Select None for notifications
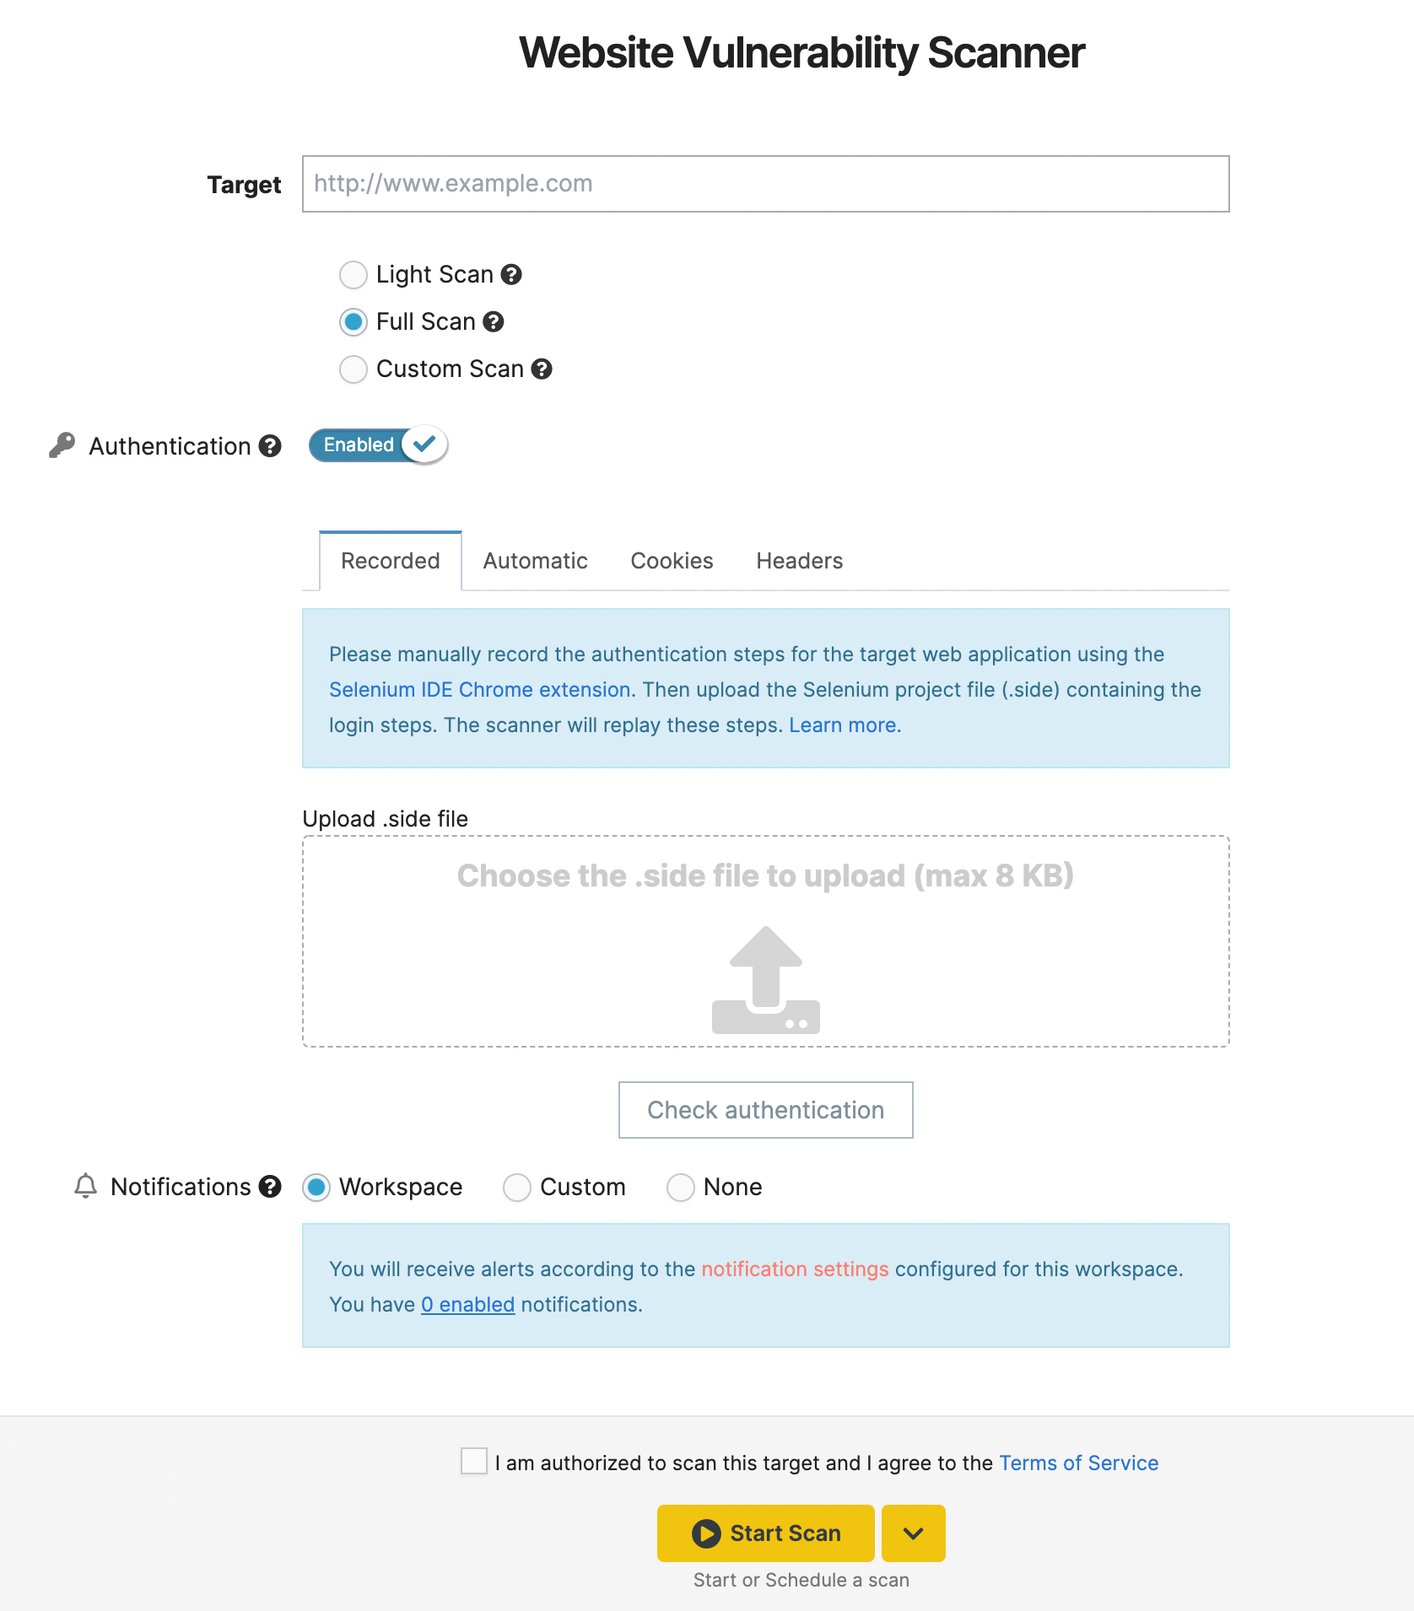1414x1611 pixels. pyautogui.click(x=681, y=1187)
